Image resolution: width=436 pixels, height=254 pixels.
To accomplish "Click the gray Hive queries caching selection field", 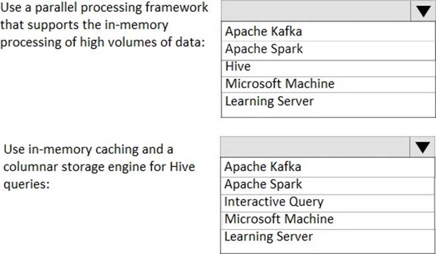I will [315, 147].
